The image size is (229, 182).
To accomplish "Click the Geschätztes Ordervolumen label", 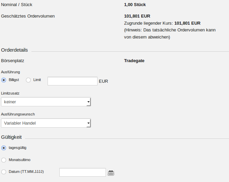I will tap(28, 16).
